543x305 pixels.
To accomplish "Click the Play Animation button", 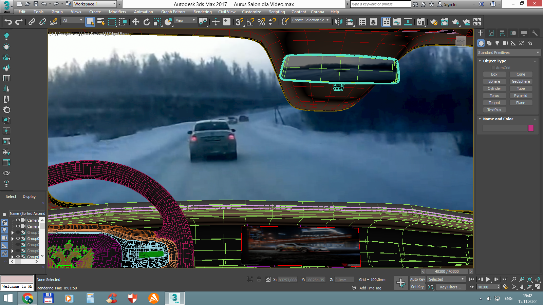I will 488,279.
